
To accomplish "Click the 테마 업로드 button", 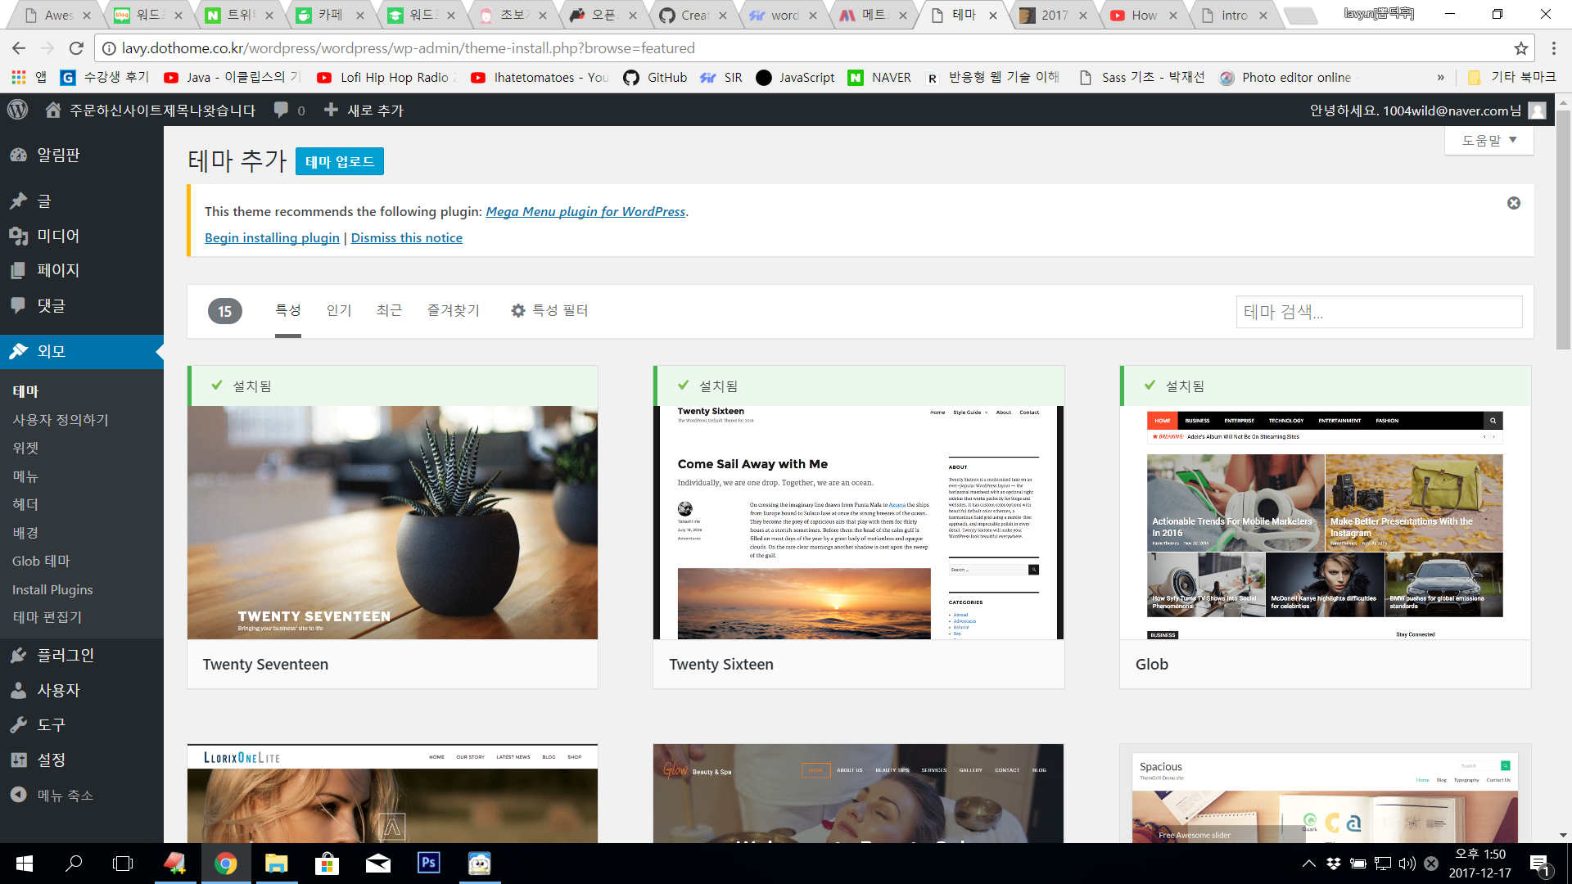I will [339, 161].
